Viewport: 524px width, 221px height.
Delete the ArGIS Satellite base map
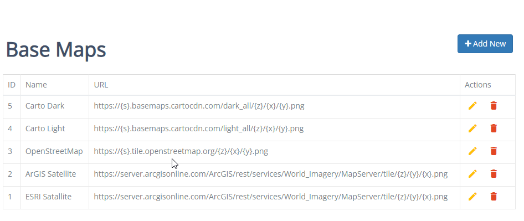click(493, 174)
